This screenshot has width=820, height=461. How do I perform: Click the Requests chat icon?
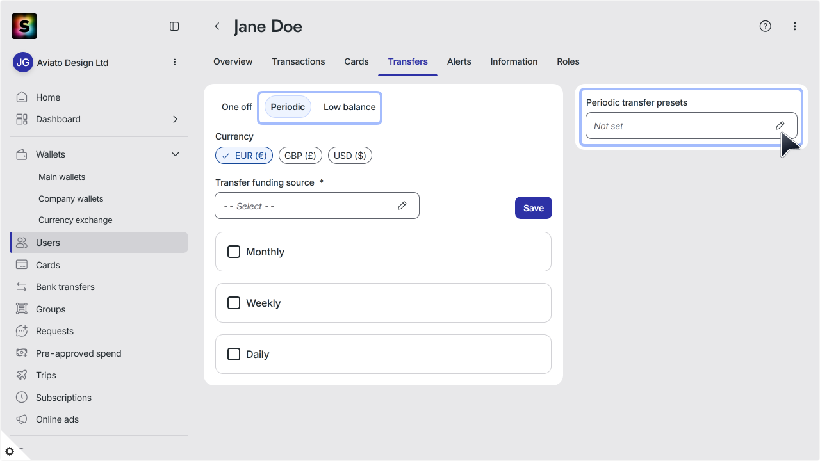coord(22,331)
